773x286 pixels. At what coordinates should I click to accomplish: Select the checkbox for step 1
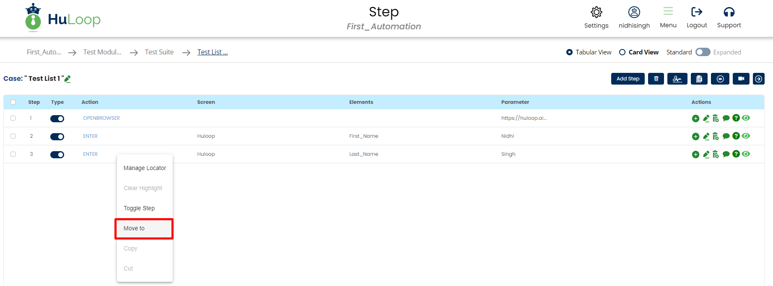pyautogui.click(x=13, y=118)
